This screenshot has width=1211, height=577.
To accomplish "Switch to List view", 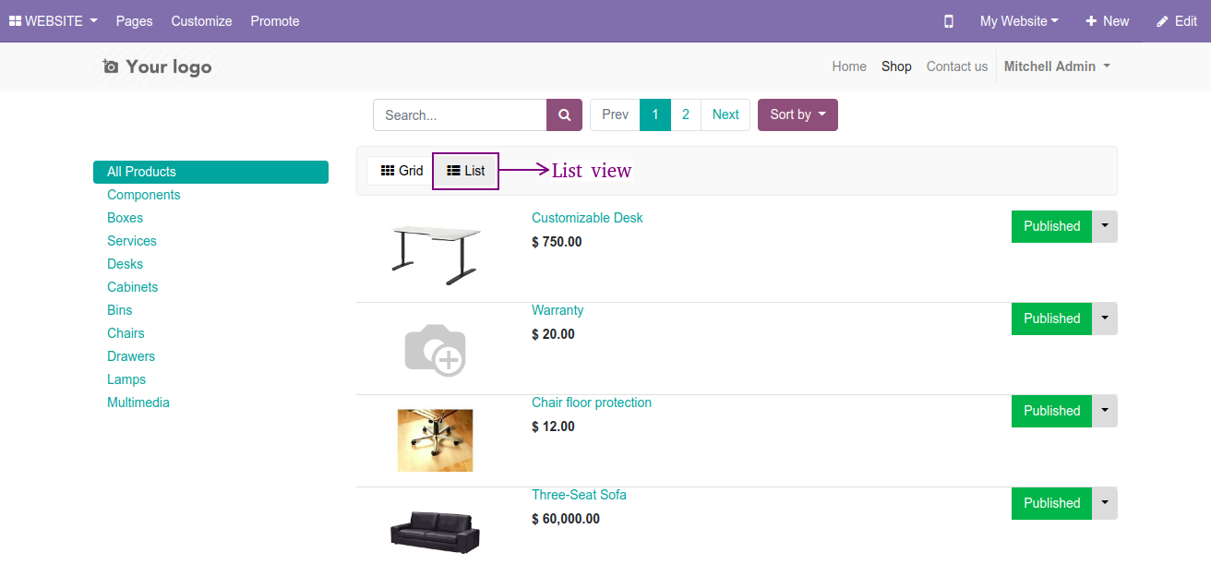I will coord(466,171).
